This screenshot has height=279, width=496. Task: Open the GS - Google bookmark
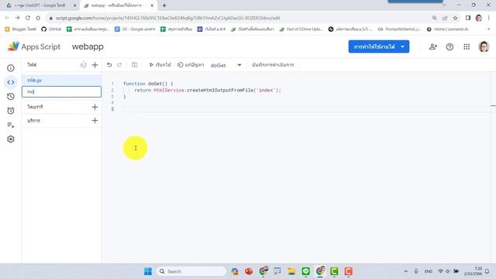click(x=135, y=29)
